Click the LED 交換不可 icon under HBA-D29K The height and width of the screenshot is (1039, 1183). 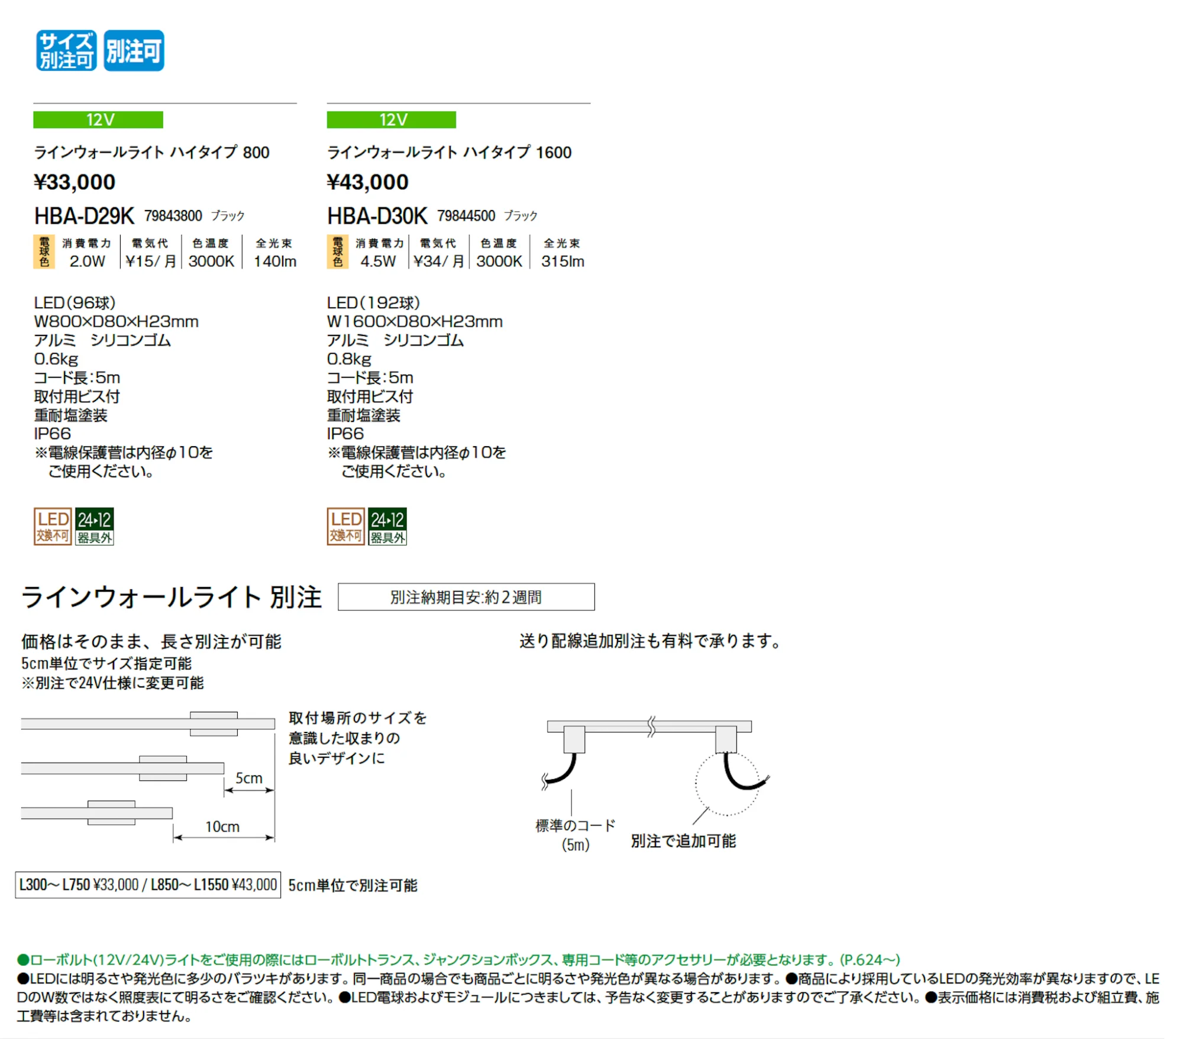[53, 526]
